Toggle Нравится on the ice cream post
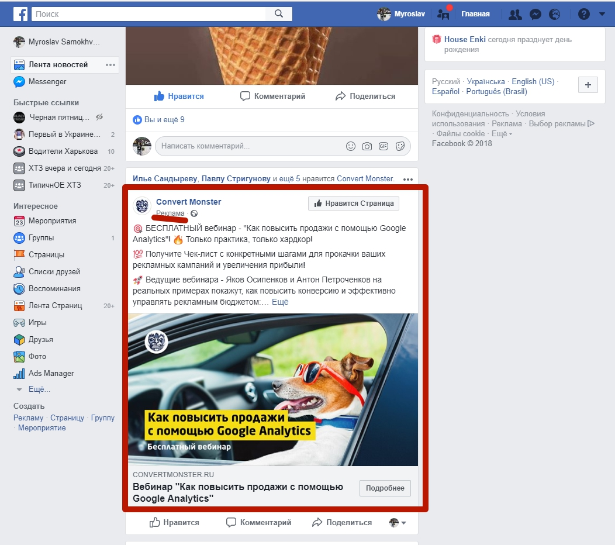 179,96
